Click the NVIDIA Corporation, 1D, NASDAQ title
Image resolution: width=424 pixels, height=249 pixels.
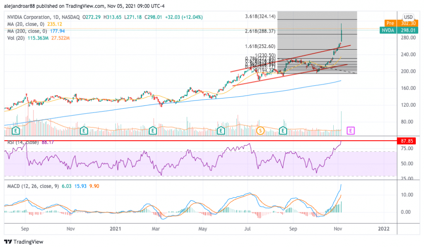43,17
